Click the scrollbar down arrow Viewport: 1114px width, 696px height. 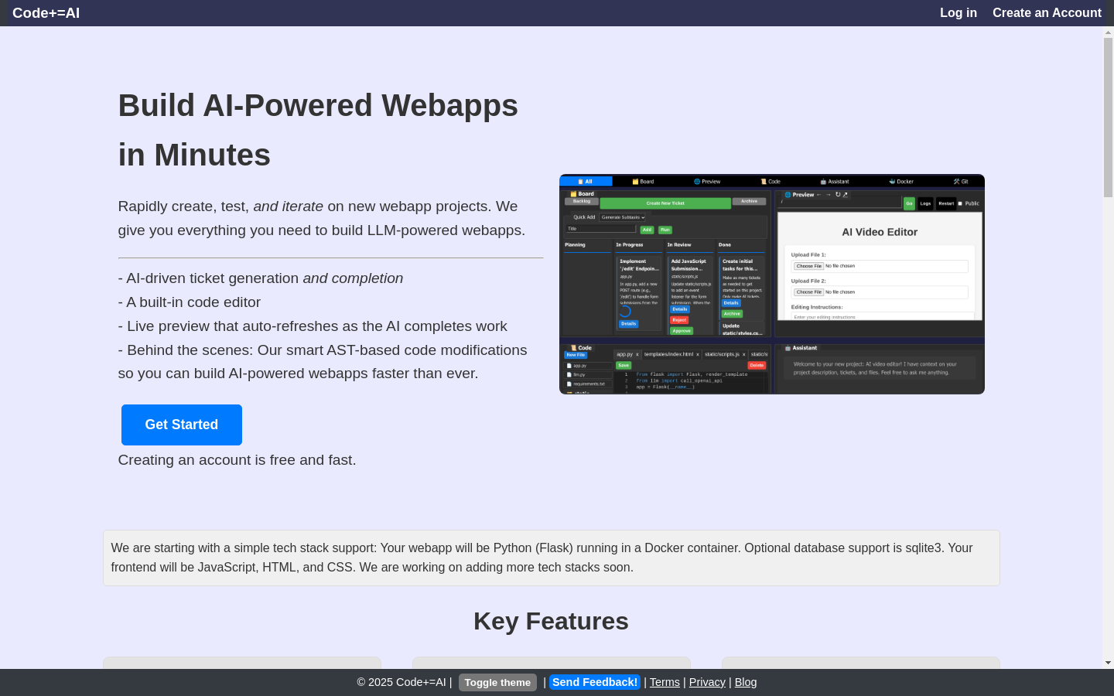pos(1108,663)
